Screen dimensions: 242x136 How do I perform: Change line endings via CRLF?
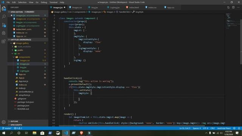tap(213, 128)
